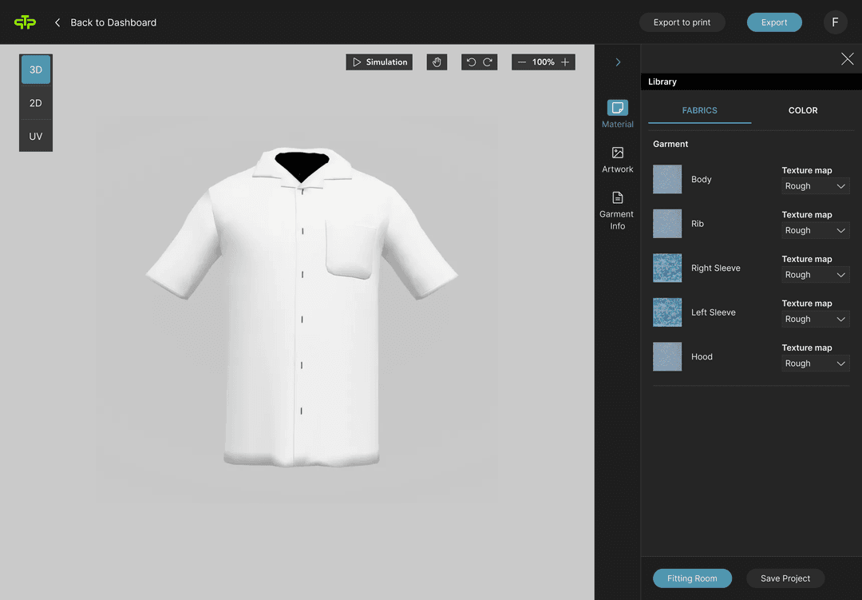
Task: Select the 3D view mode
Action: click(x=35, y=70)
